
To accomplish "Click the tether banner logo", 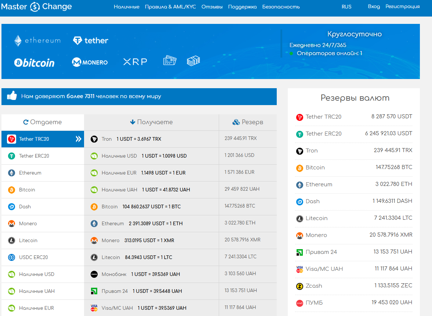I will [x=91, y=40].
